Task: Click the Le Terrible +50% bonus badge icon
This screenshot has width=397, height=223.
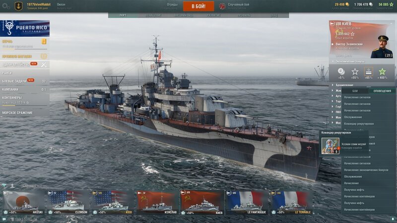Action: (274, 213)
